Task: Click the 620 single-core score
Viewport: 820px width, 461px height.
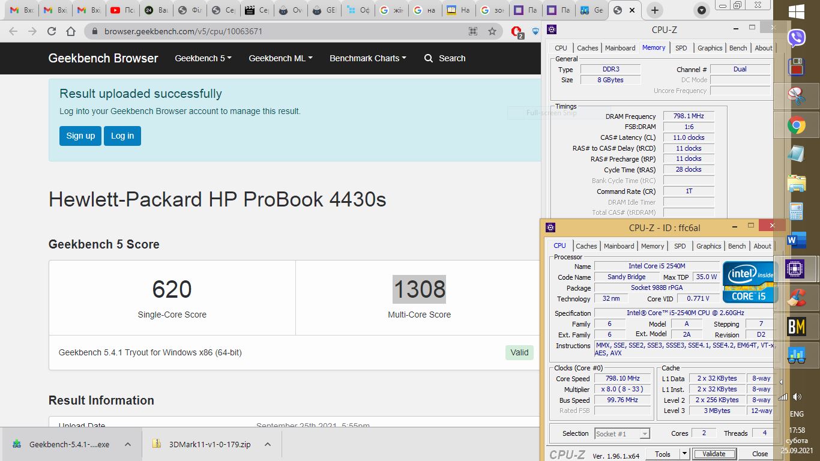Action: coord(172,289)
